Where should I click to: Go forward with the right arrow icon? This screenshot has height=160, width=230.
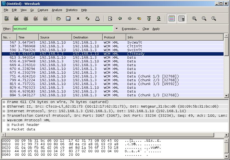[x=130, y=19]
